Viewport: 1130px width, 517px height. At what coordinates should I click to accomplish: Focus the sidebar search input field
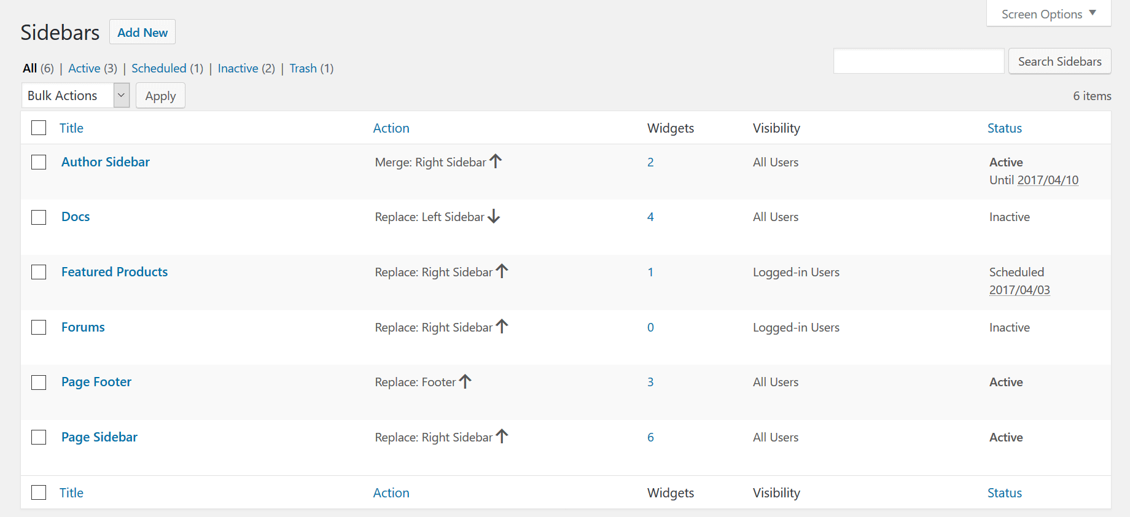coord(918,61)
